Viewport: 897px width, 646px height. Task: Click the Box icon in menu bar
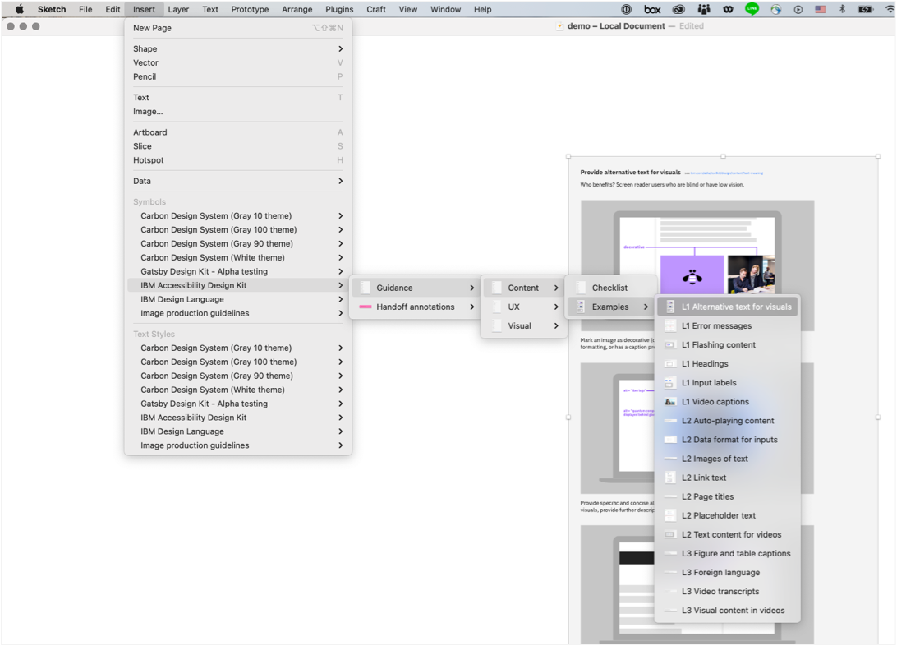652,9
